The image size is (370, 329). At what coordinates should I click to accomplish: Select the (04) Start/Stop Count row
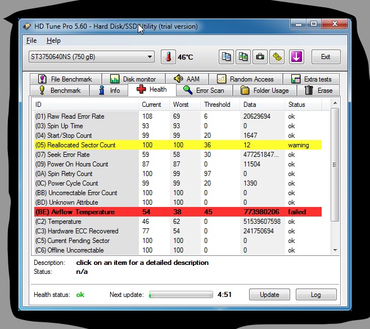[x=178, y=136]
